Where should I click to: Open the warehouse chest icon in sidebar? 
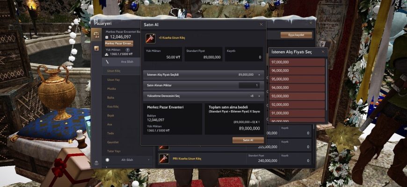96,48
